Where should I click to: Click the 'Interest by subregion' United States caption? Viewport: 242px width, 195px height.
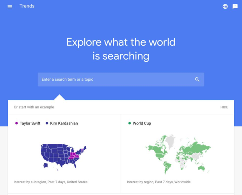[50, 182]
